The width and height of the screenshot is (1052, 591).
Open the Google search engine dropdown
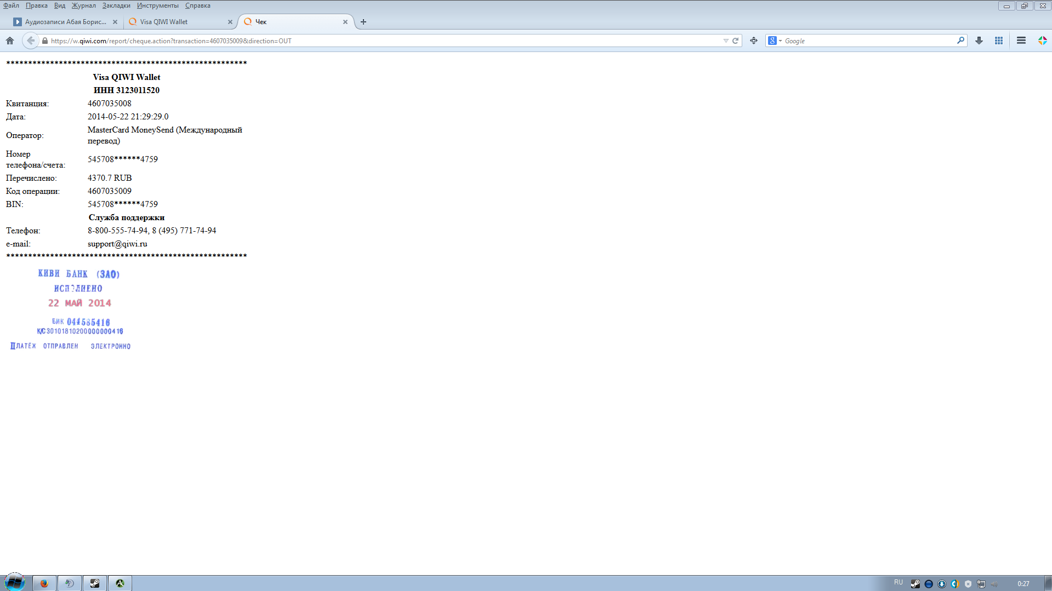(775, 41)
